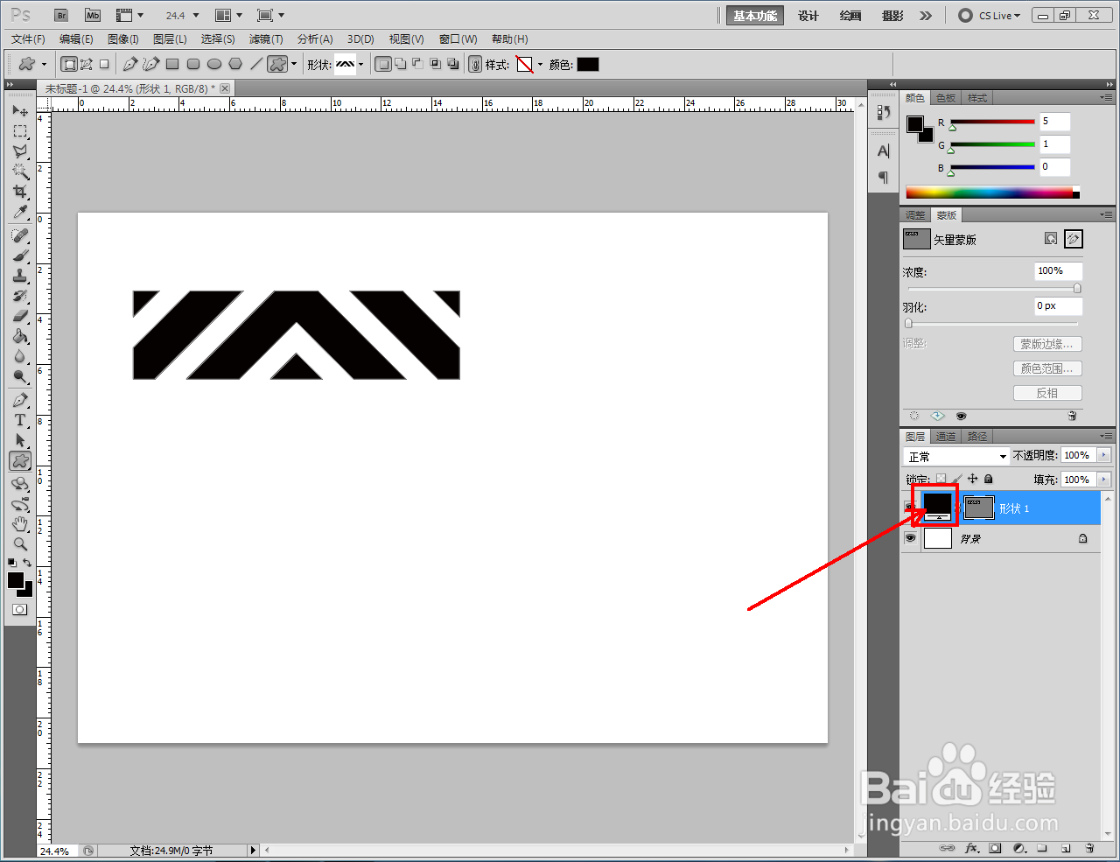Select the Horizontal Type tool
The width and height of the screenshot is (1120, 862).
tap(20, 420)
